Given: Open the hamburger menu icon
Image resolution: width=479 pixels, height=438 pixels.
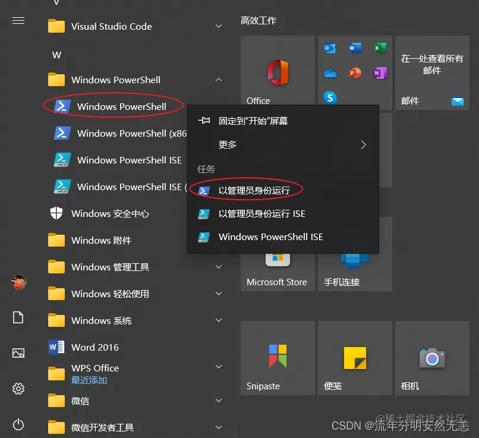Looking at the screenshot, I should (x=18, y=20).
